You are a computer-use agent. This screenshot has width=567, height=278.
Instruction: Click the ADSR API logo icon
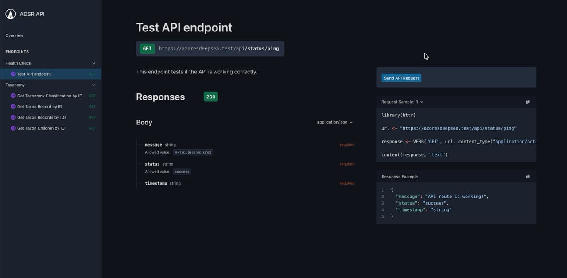point(10,14)
